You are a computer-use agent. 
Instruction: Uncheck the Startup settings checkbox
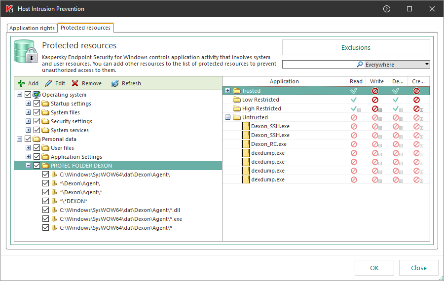click(x=37, y=104)
